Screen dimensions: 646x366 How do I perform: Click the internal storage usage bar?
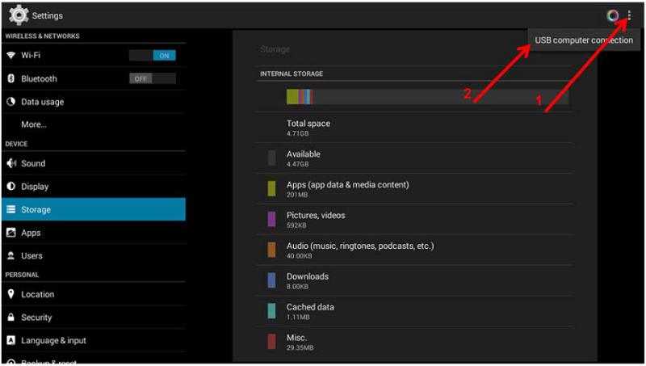426,97
